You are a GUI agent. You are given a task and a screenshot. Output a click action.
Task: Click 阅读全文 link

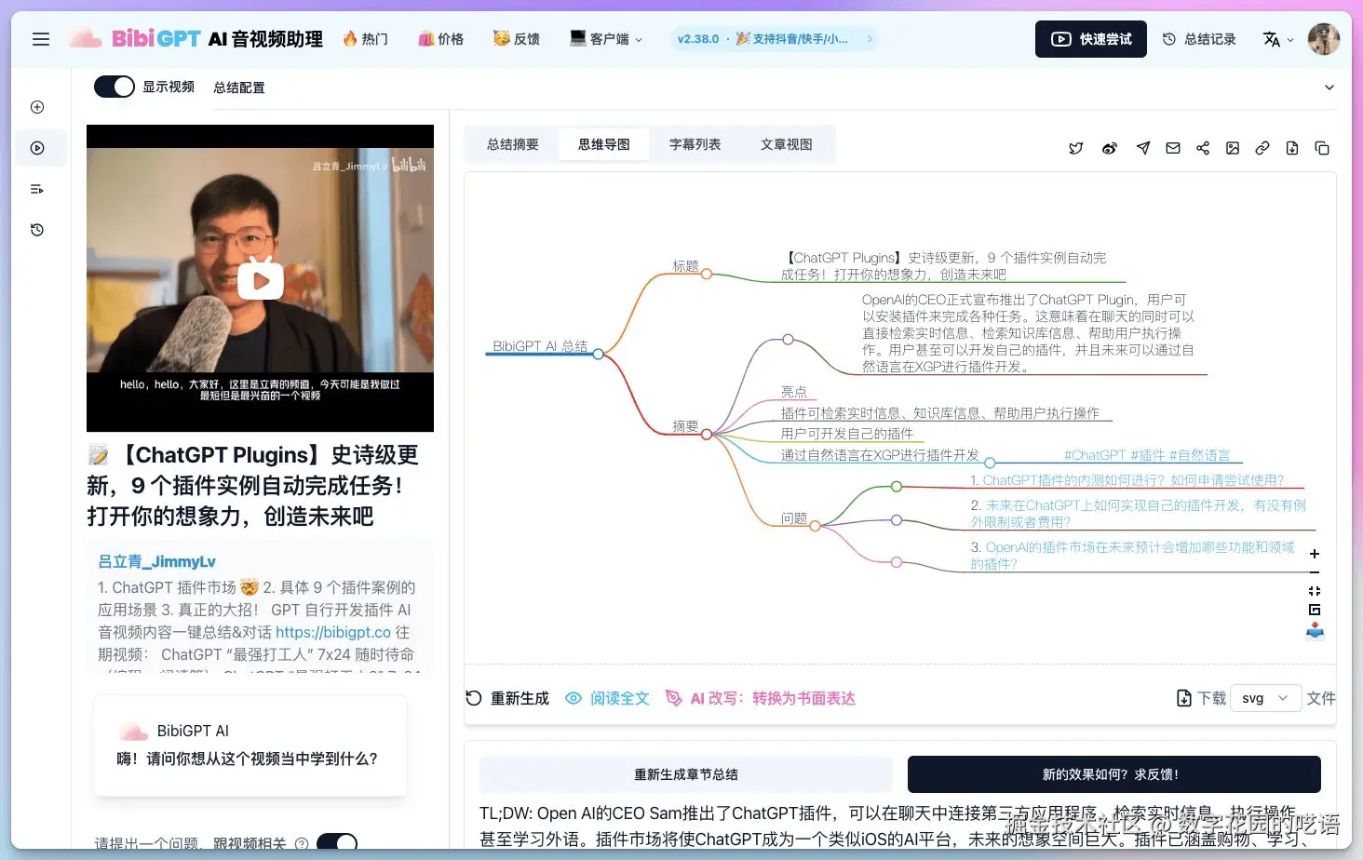(x=607, y=698)
